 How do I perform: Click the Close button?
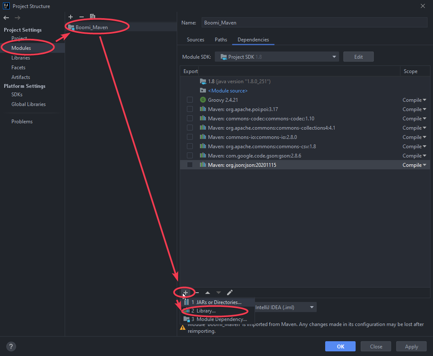point(376,346)
